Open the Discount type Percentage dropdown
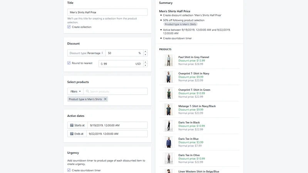 tap(86, 53)
